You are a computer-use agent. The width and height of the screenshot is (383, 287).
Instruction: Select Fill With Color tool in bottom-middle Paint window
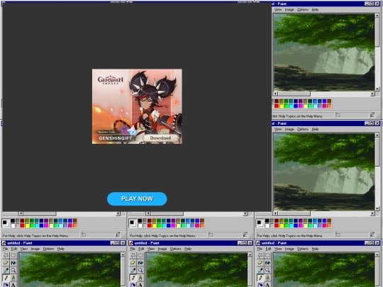coord(140,263)
